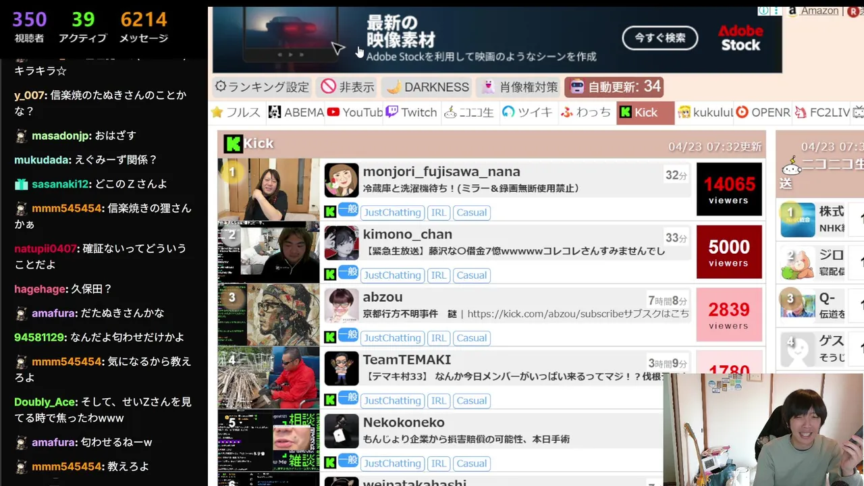Select the Kick tab
Viewport: 864px width, 486px height.
pos(645,113)
